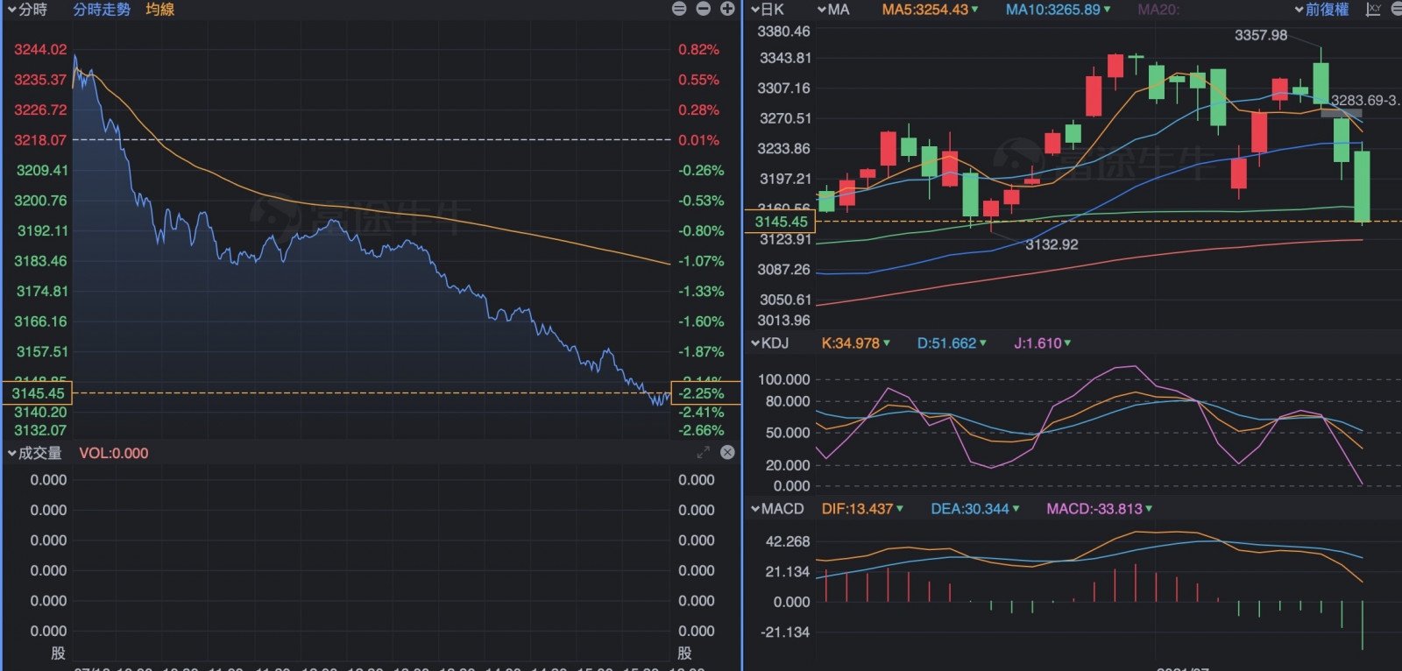Select the 分時走勢 tab

point(102,10)
